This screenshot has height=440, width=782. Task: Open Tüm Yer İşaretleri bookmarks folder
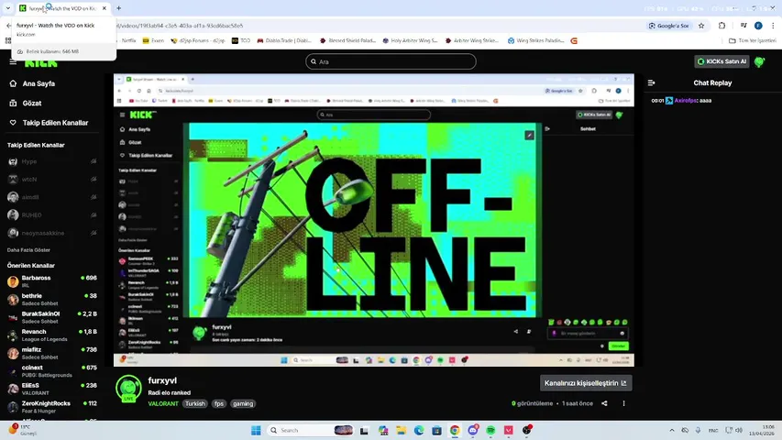753,41
